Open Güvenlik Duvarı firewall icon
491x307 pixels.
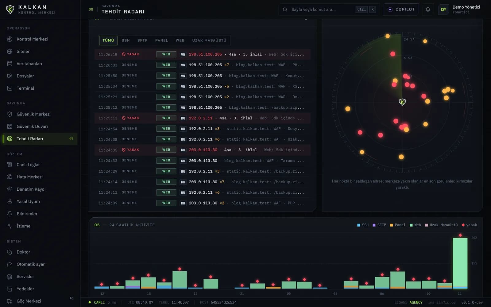[10, 126]
